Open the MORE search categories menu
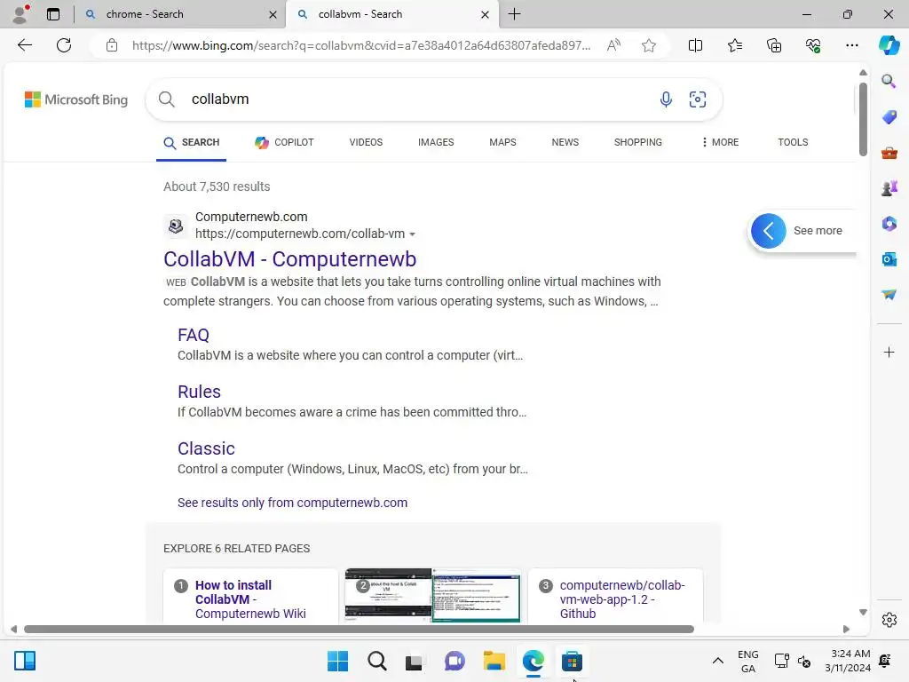The height and width of the screenshot is (682, 909). point(720,142)
